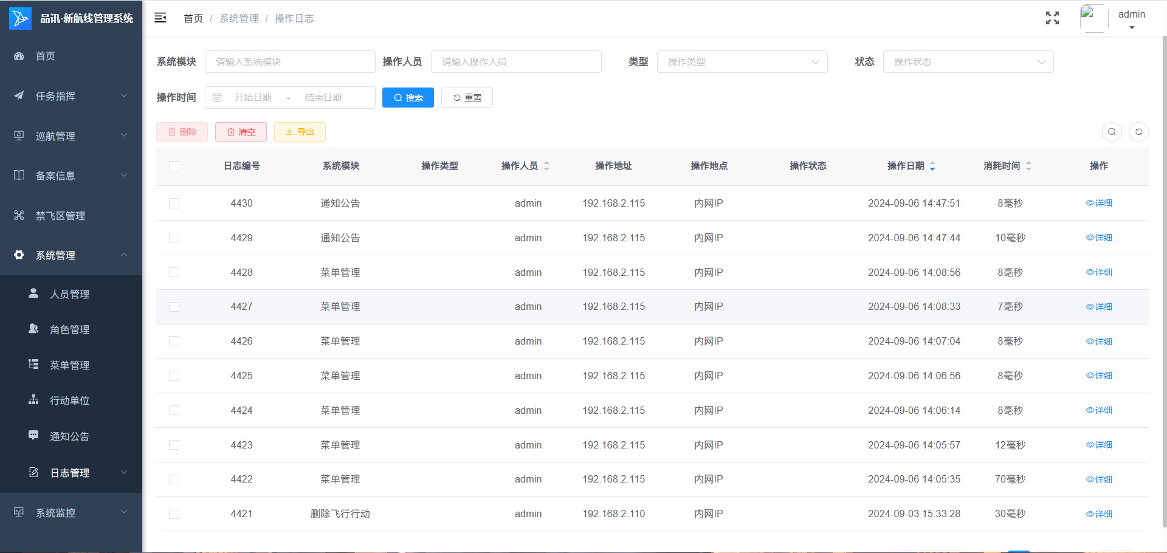
Task: Click the 人员管理 user icon
Action: click(x=33, y=293)
